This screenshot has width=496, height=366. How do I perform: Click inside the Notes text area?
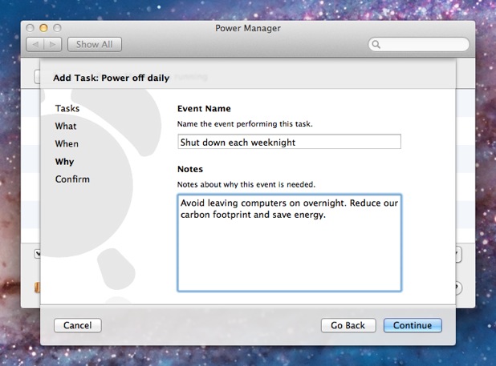(289, 243)
